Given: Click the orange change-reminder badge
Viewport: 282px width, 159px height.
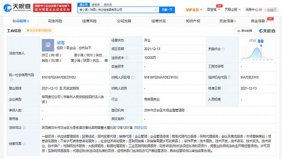Looking at the screenshot, I should pyautogui.click(x=39, y=31).
